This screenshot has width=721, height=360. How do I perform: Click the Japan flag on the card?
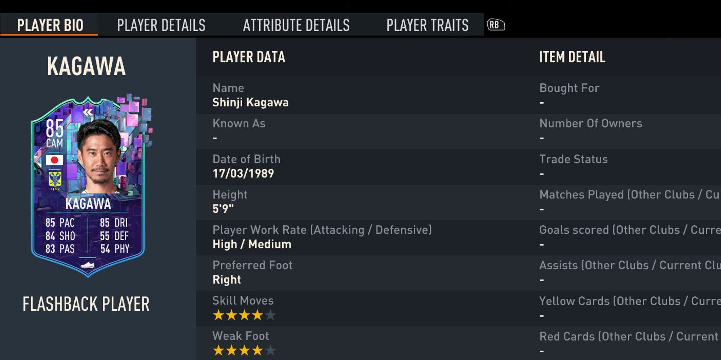click(54, 160)
